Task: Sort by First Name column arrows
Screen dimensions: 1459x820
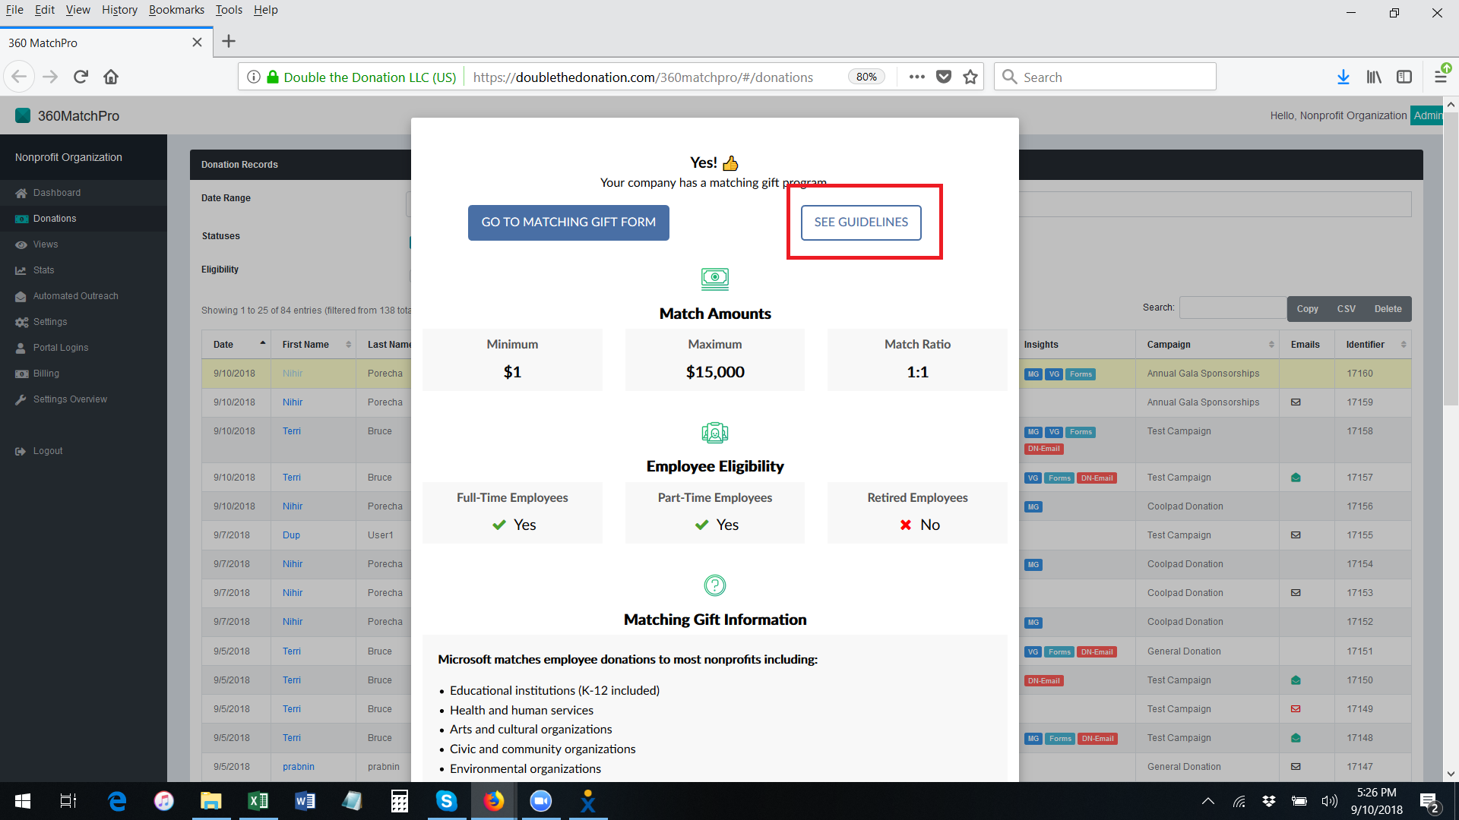Action: pos(349,345)
